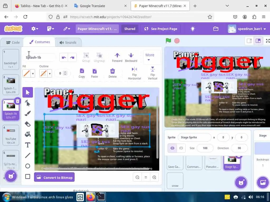Viewport: 270px width, 202px height.
Task: Adjust the outline width stepper arrows
Action: pyautogui.click(x=65, y=73)
